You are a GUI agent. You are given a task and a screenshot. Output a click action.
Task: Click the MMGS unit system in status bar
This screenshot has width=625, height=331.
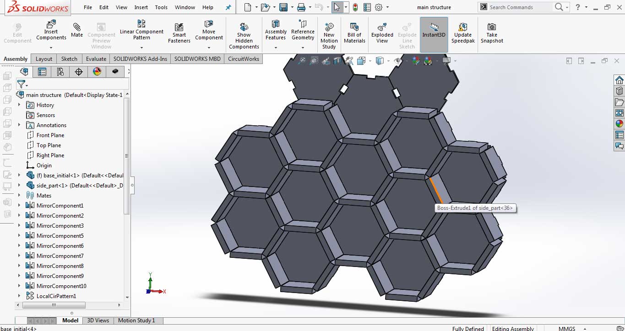pyautogui.click(x=567, y=328)
